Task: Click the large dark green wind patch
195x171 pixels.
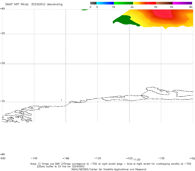Action: 124,20
